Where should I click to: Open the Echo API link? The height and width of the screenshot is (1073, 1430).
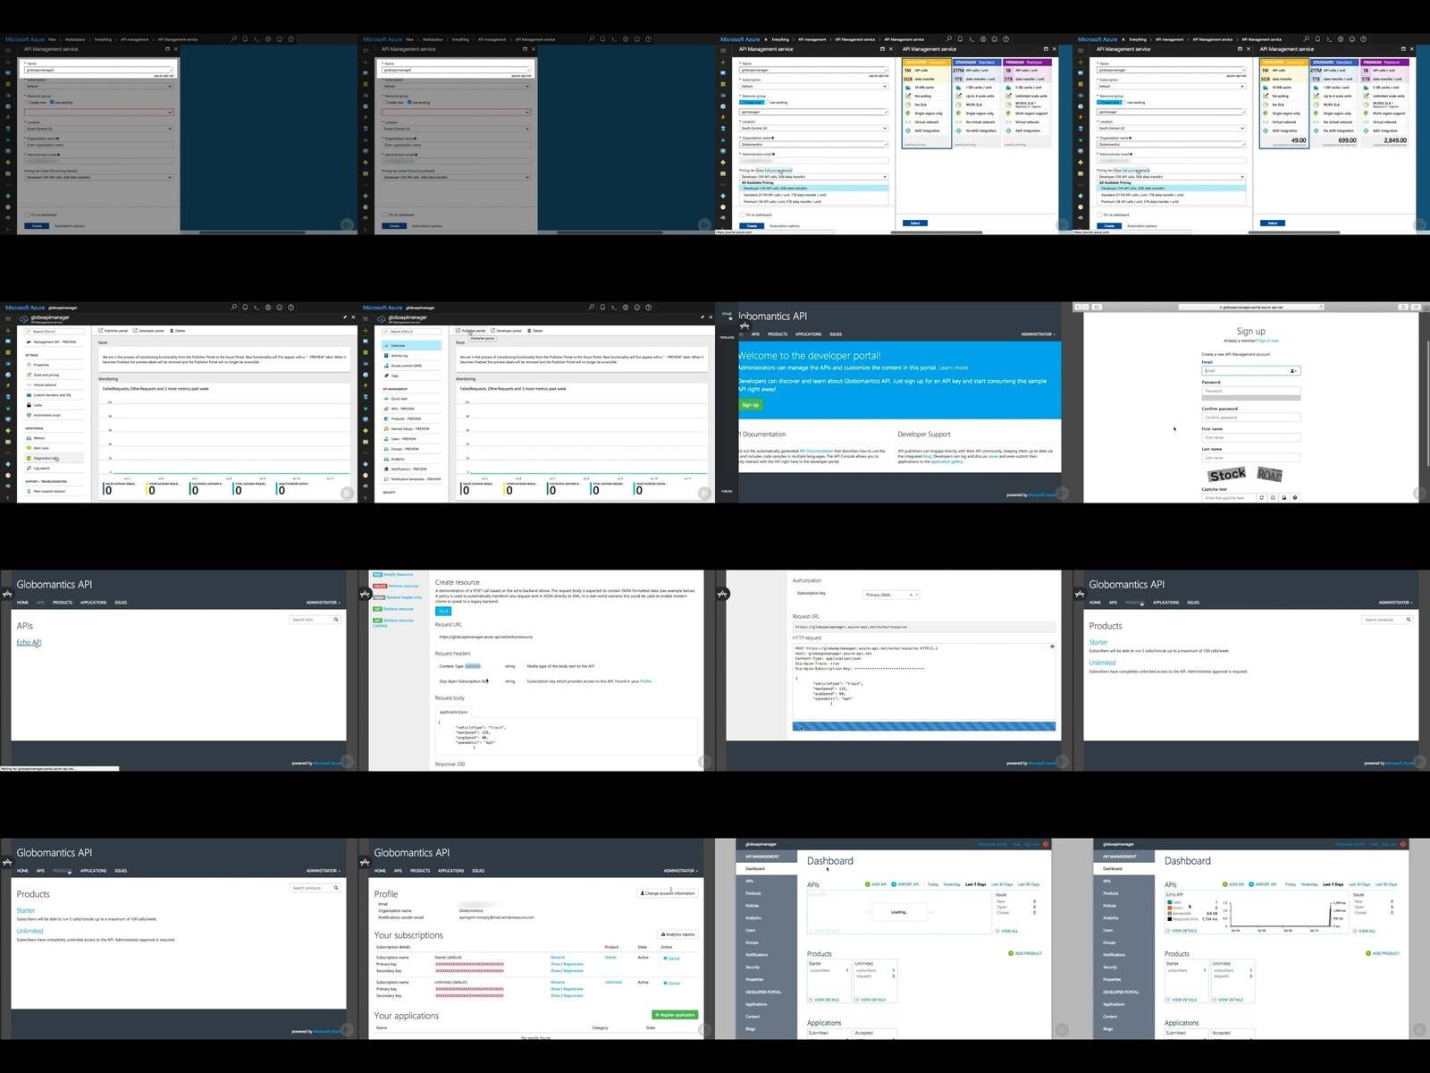click(x=29, y=643)
